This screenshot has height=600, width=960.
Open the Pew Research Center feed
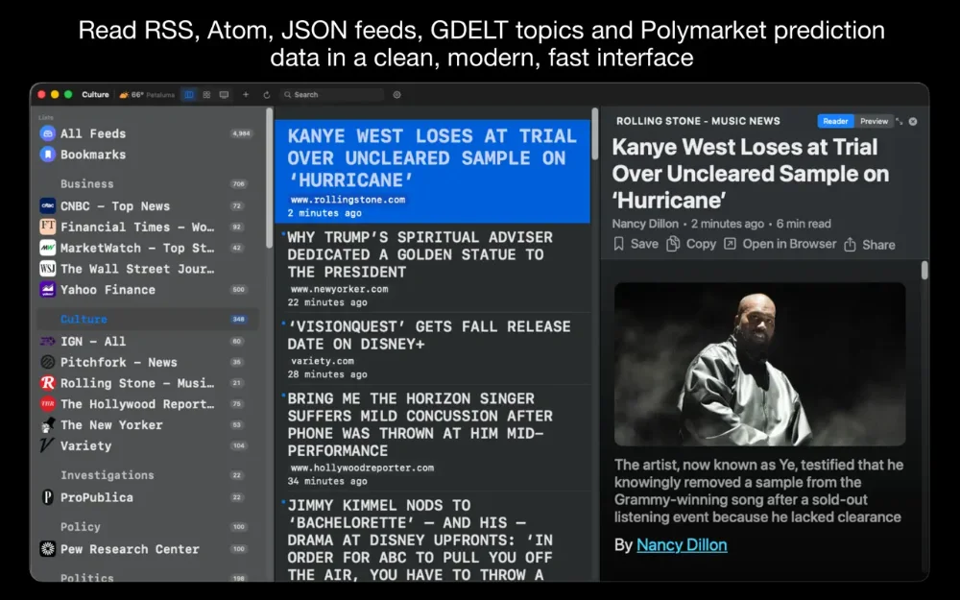[x=147, y=548]
